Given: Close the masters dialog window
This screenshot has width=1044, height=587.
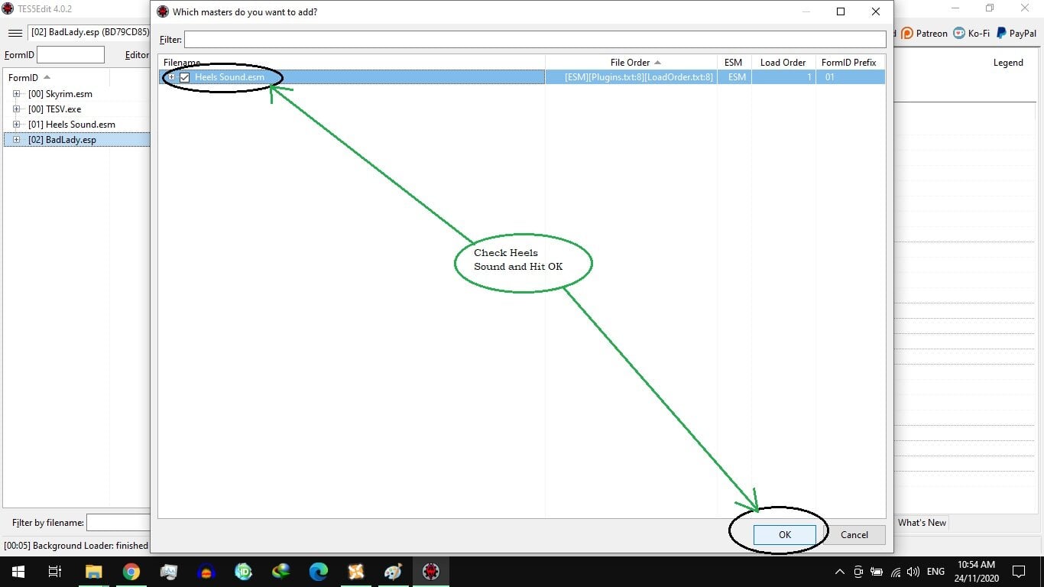Looking at the screenshot, I should click(x=876, y=11).
